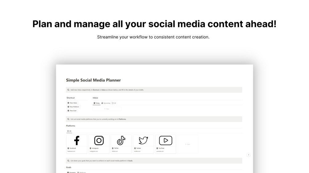This screenshot has width=309, height=173.
Task: Click the Instagram card title
Action: pos(95,148)
